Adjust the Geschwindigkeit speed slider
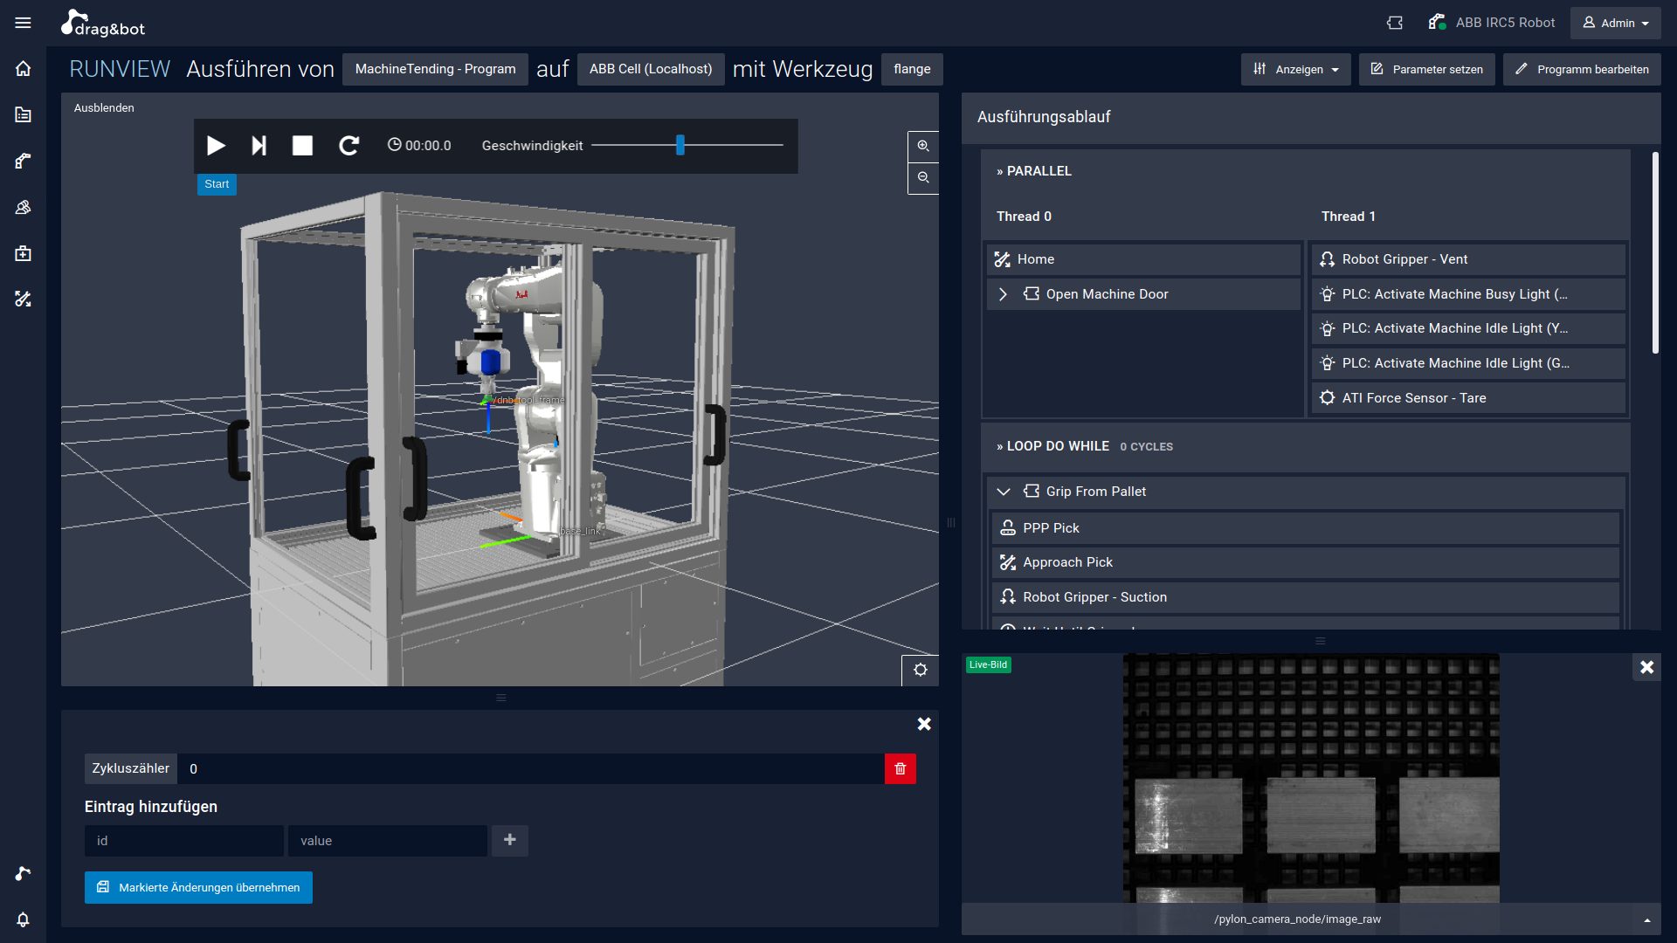This screenshot has width=1677, height=943. point(680,146)
